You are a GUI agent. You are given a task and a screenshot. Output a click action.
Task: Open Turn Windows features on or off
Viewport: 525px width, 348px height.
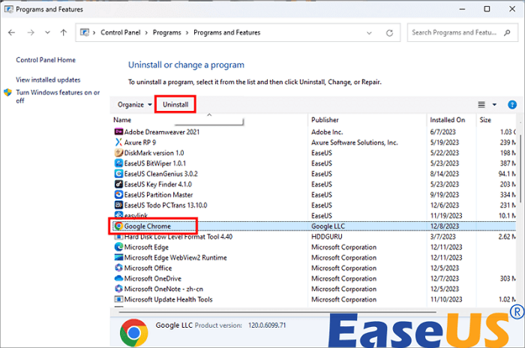tap(58, 96)
